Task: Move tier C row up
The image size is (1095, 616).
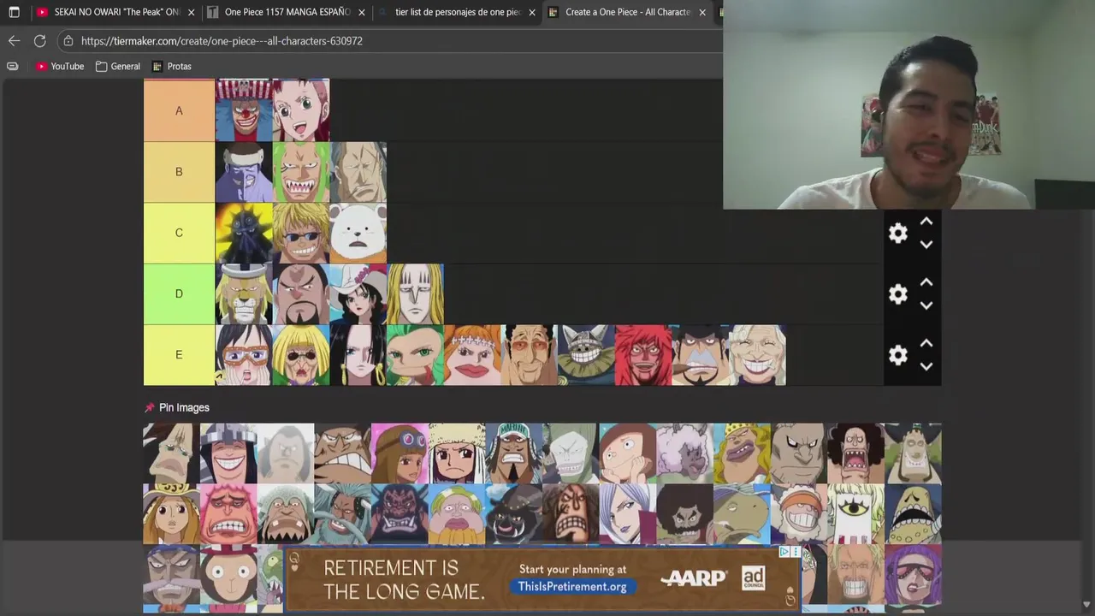Action: click(x=926, y=222)
